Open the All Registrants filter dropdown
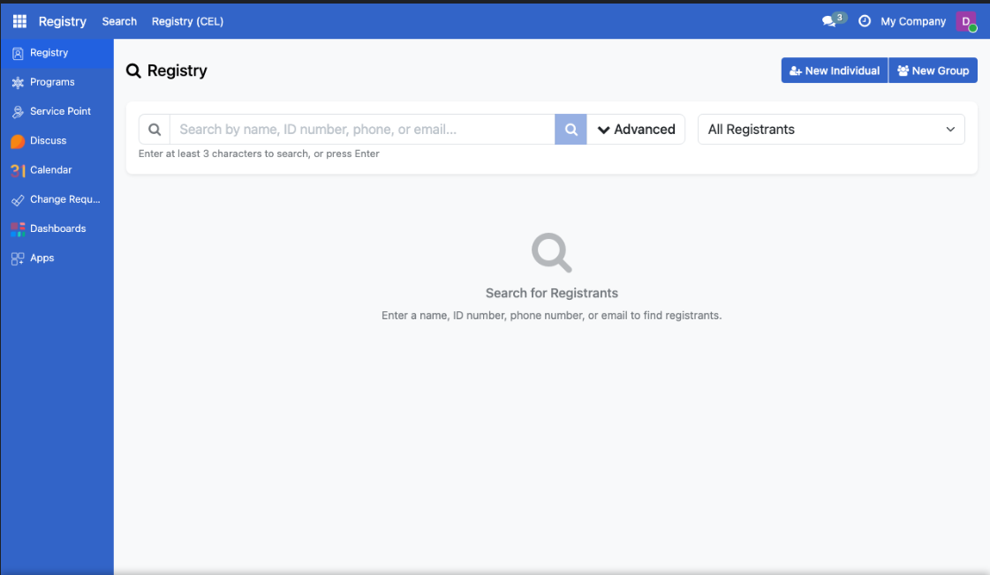The width and height of the screenshot is (990, 575). (x=830, y=129)
